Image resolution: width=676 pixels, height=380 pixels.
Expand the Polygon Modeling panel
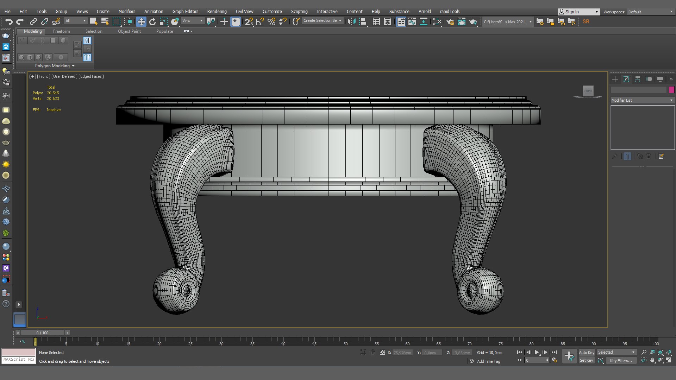tap(55, 66)
